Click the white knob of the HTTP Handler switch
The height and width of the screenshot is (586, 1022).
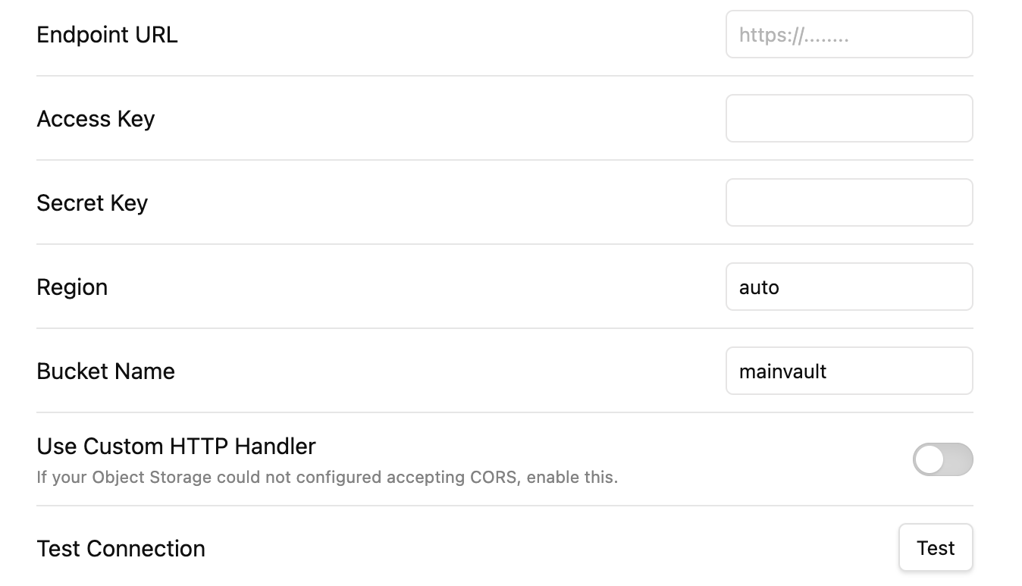coord(930,459)
